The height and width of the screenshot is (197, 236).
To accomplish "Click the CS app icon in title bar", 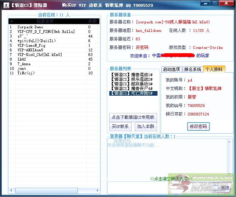I will pos(5,5).
